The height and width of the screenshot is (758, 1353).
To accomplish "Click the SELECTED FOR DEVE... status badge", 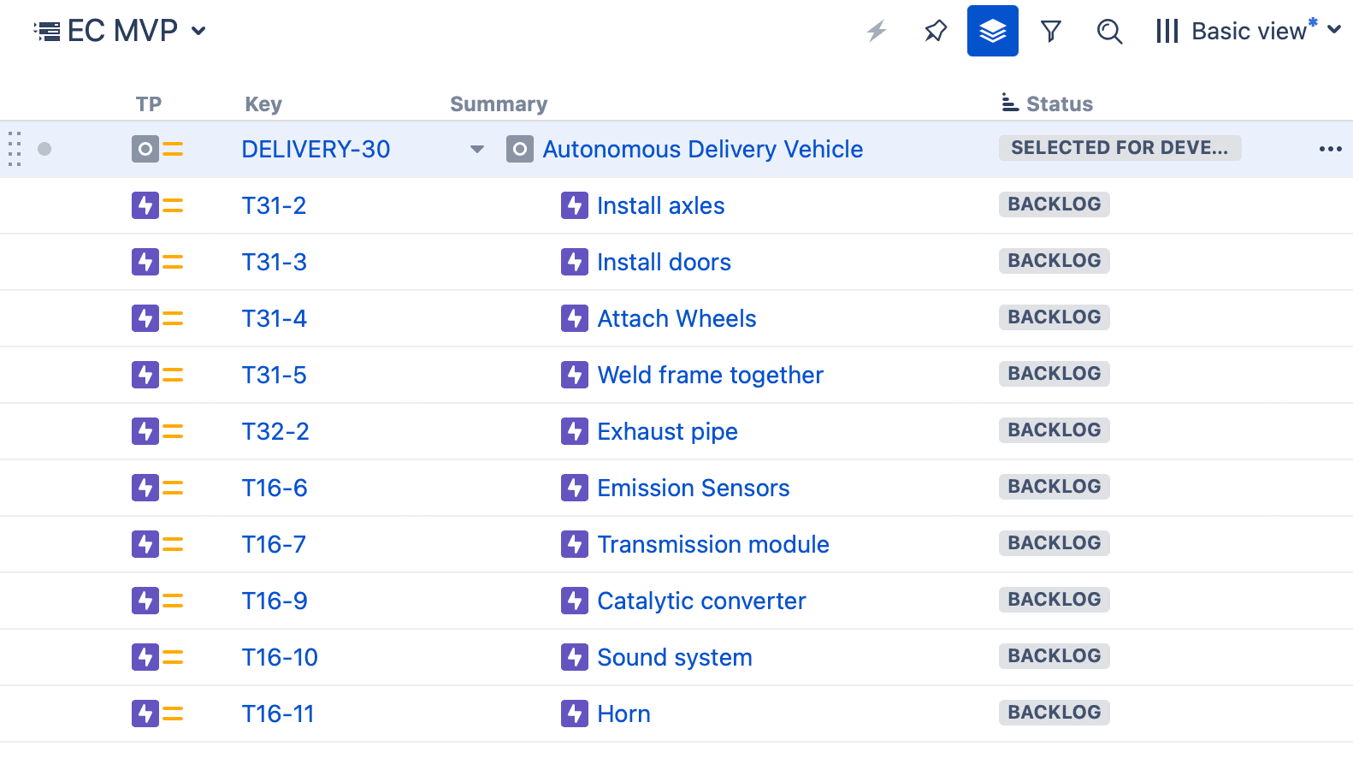I will click(x=1119, y=148).
